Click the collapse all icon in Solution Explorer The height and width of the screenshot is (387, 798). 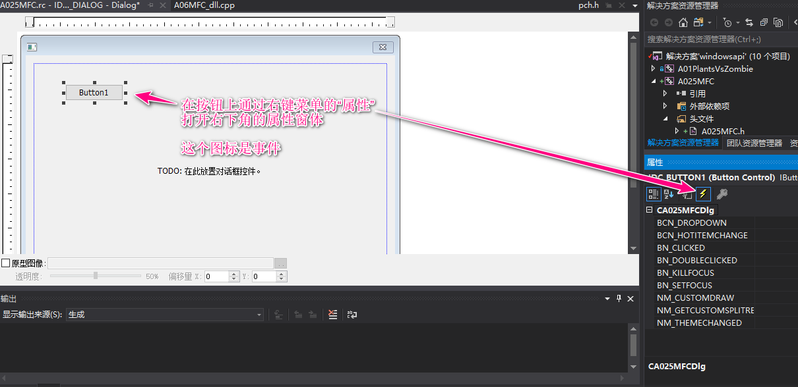pyautogui.click(x=764, y=22)
